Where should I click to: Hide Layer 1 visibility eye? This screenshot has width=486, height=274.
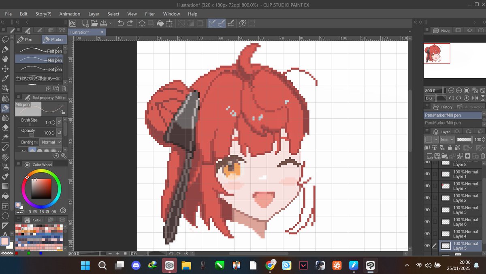click(427, 174)
